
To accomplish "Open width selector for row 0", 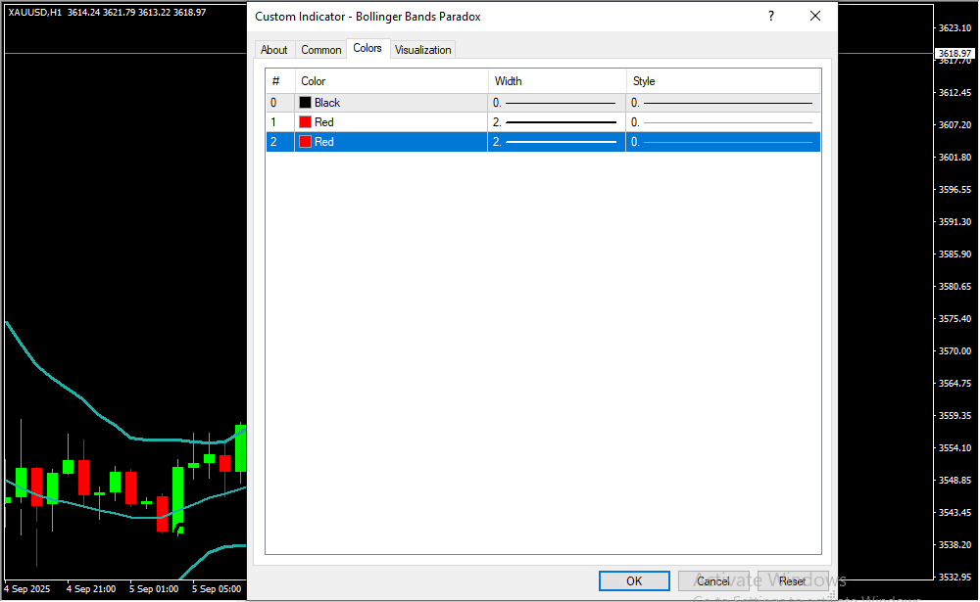I will (556, 103).
